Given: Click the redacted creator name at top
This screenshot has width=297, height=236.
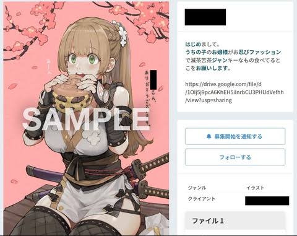Looking at the screenshot, I should [205, 17].
